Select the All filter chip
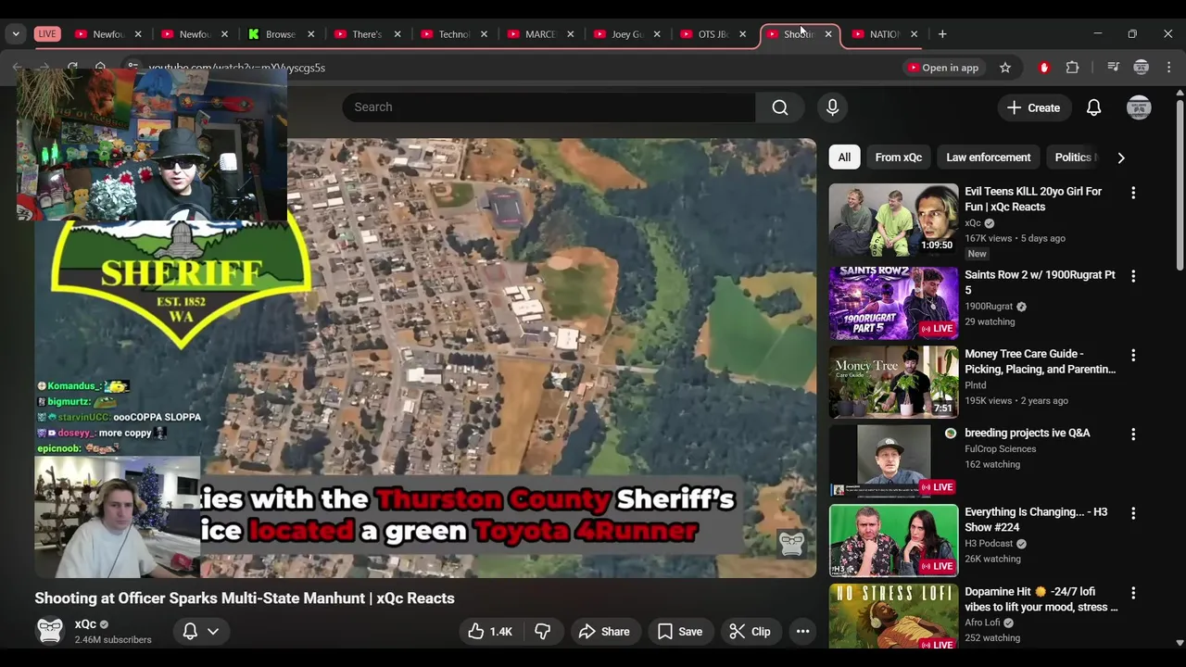Image resolution: width=1186 pixels, height=667 pixels. tap(844, 157)
